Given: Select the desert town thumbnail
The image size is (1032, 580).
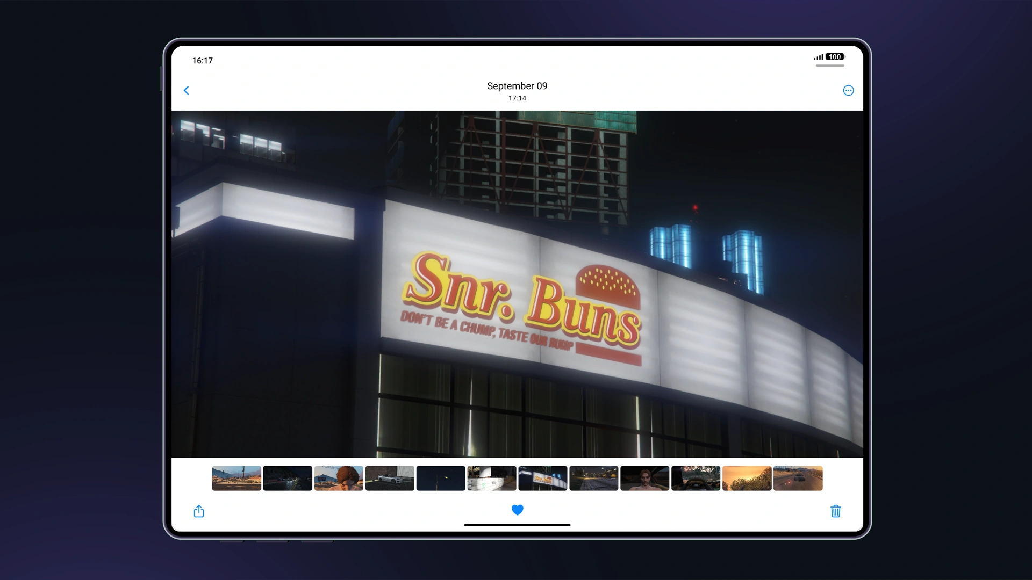Looking at the screenshot, I should [x=236, y=478].
